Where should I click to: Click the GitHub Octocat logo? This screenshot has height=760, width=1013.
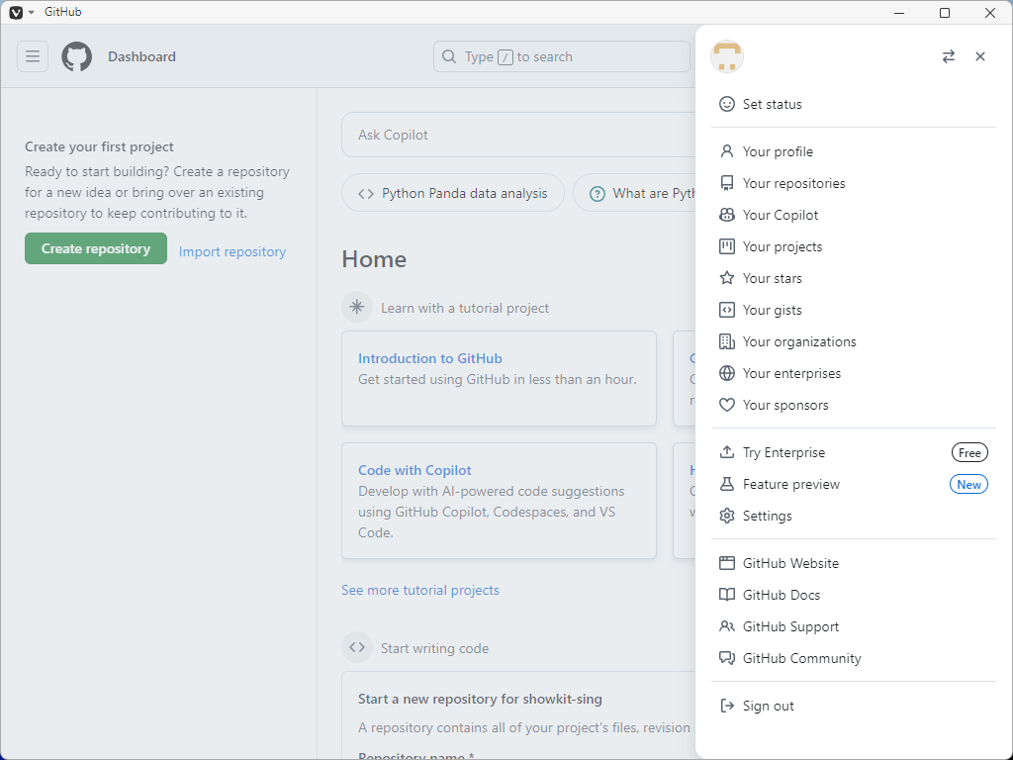(x=77, y=56)
